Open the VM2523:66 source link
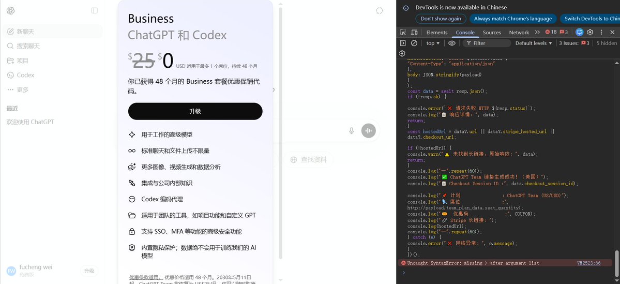This screenshot has width=620, height=284. [x=589, y=263]
